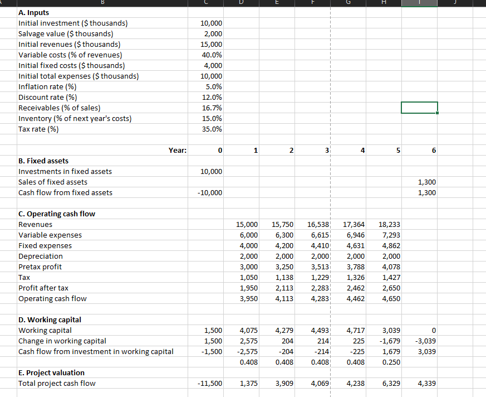Viewport: 486px width, 397px height.
Task: Select column header G
Action: click(x=347, y=3)
